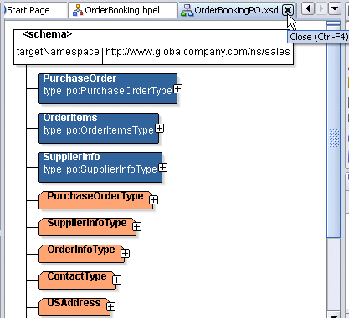Click the XSD icon on OrderBookingPO.xsd tab
This screenshot has height=318, width=349.
pyautogui.click(x=187, y=10)
